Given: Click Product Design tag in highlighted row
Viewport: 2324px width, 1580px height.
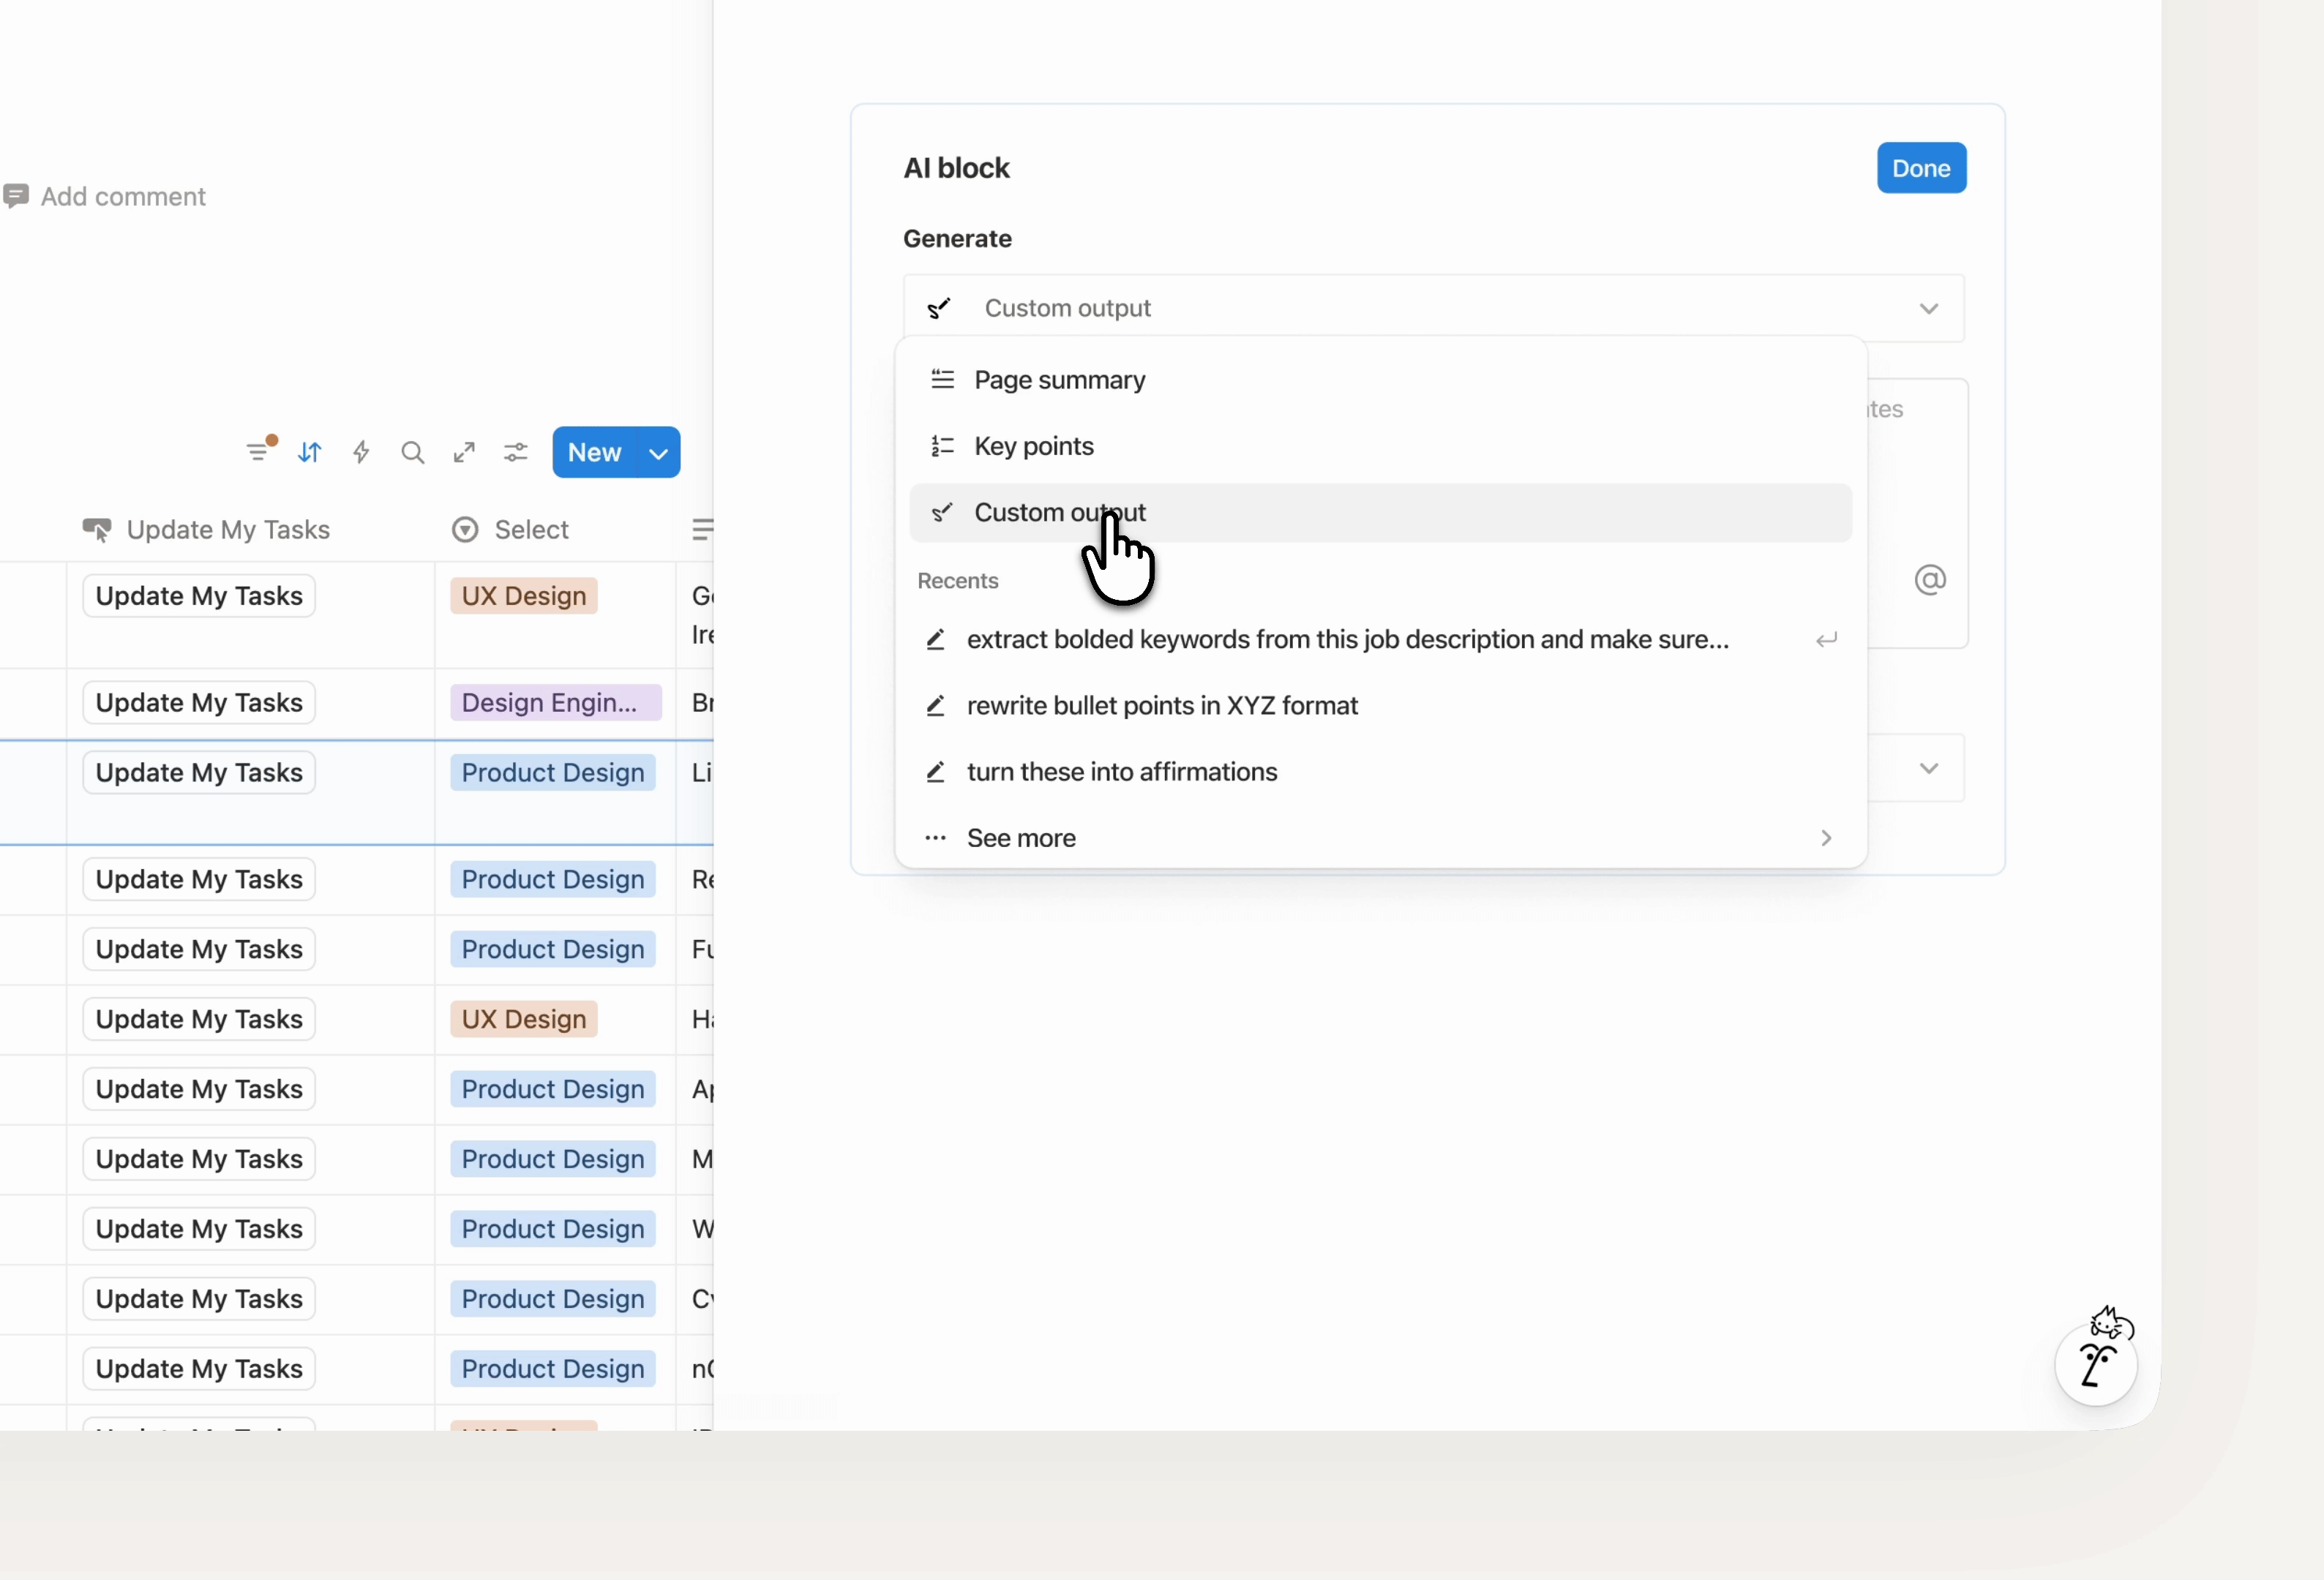Looking at the screenshot, I should point(553,772).
